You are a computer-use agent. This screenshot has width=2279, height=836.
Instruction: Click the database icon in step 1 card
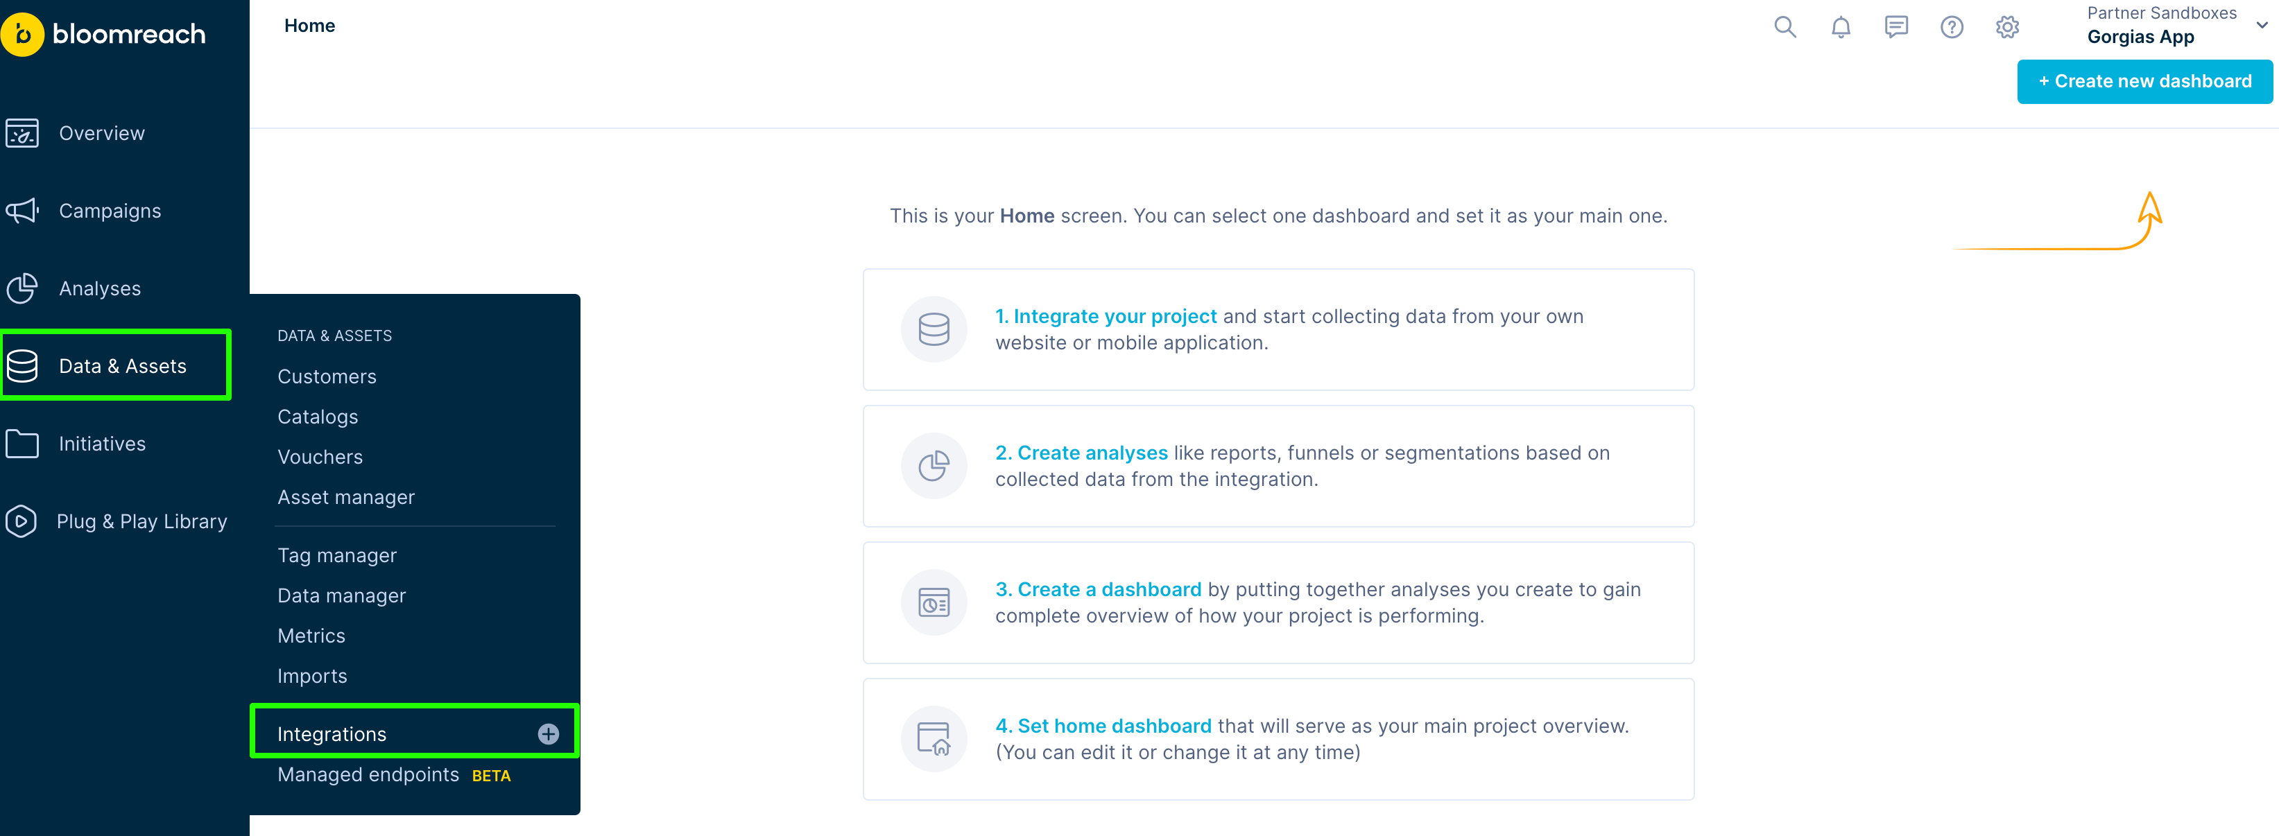[x=934, y=329]
